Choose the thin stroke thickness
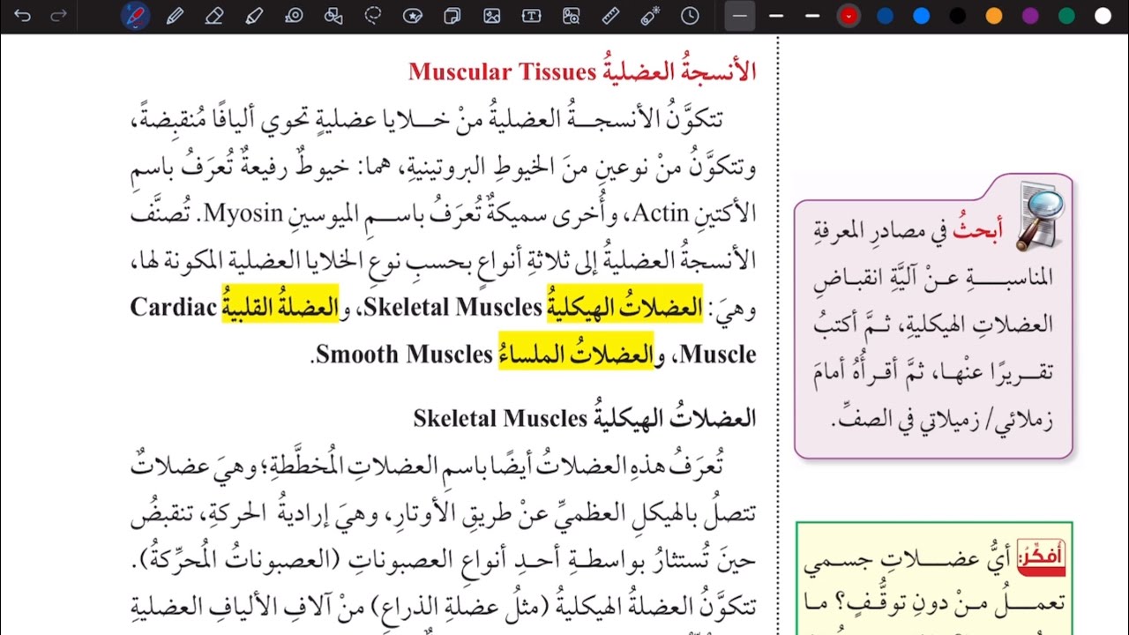1129x635 pixels. pos(739,16)
